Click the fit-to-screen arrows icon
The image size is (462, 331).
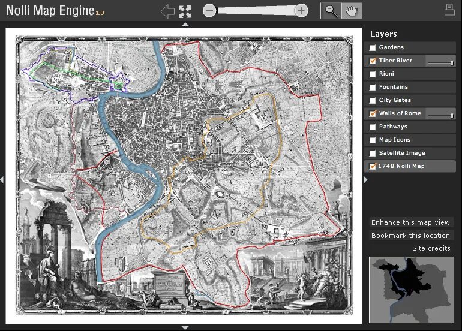[x=185, y=12]
